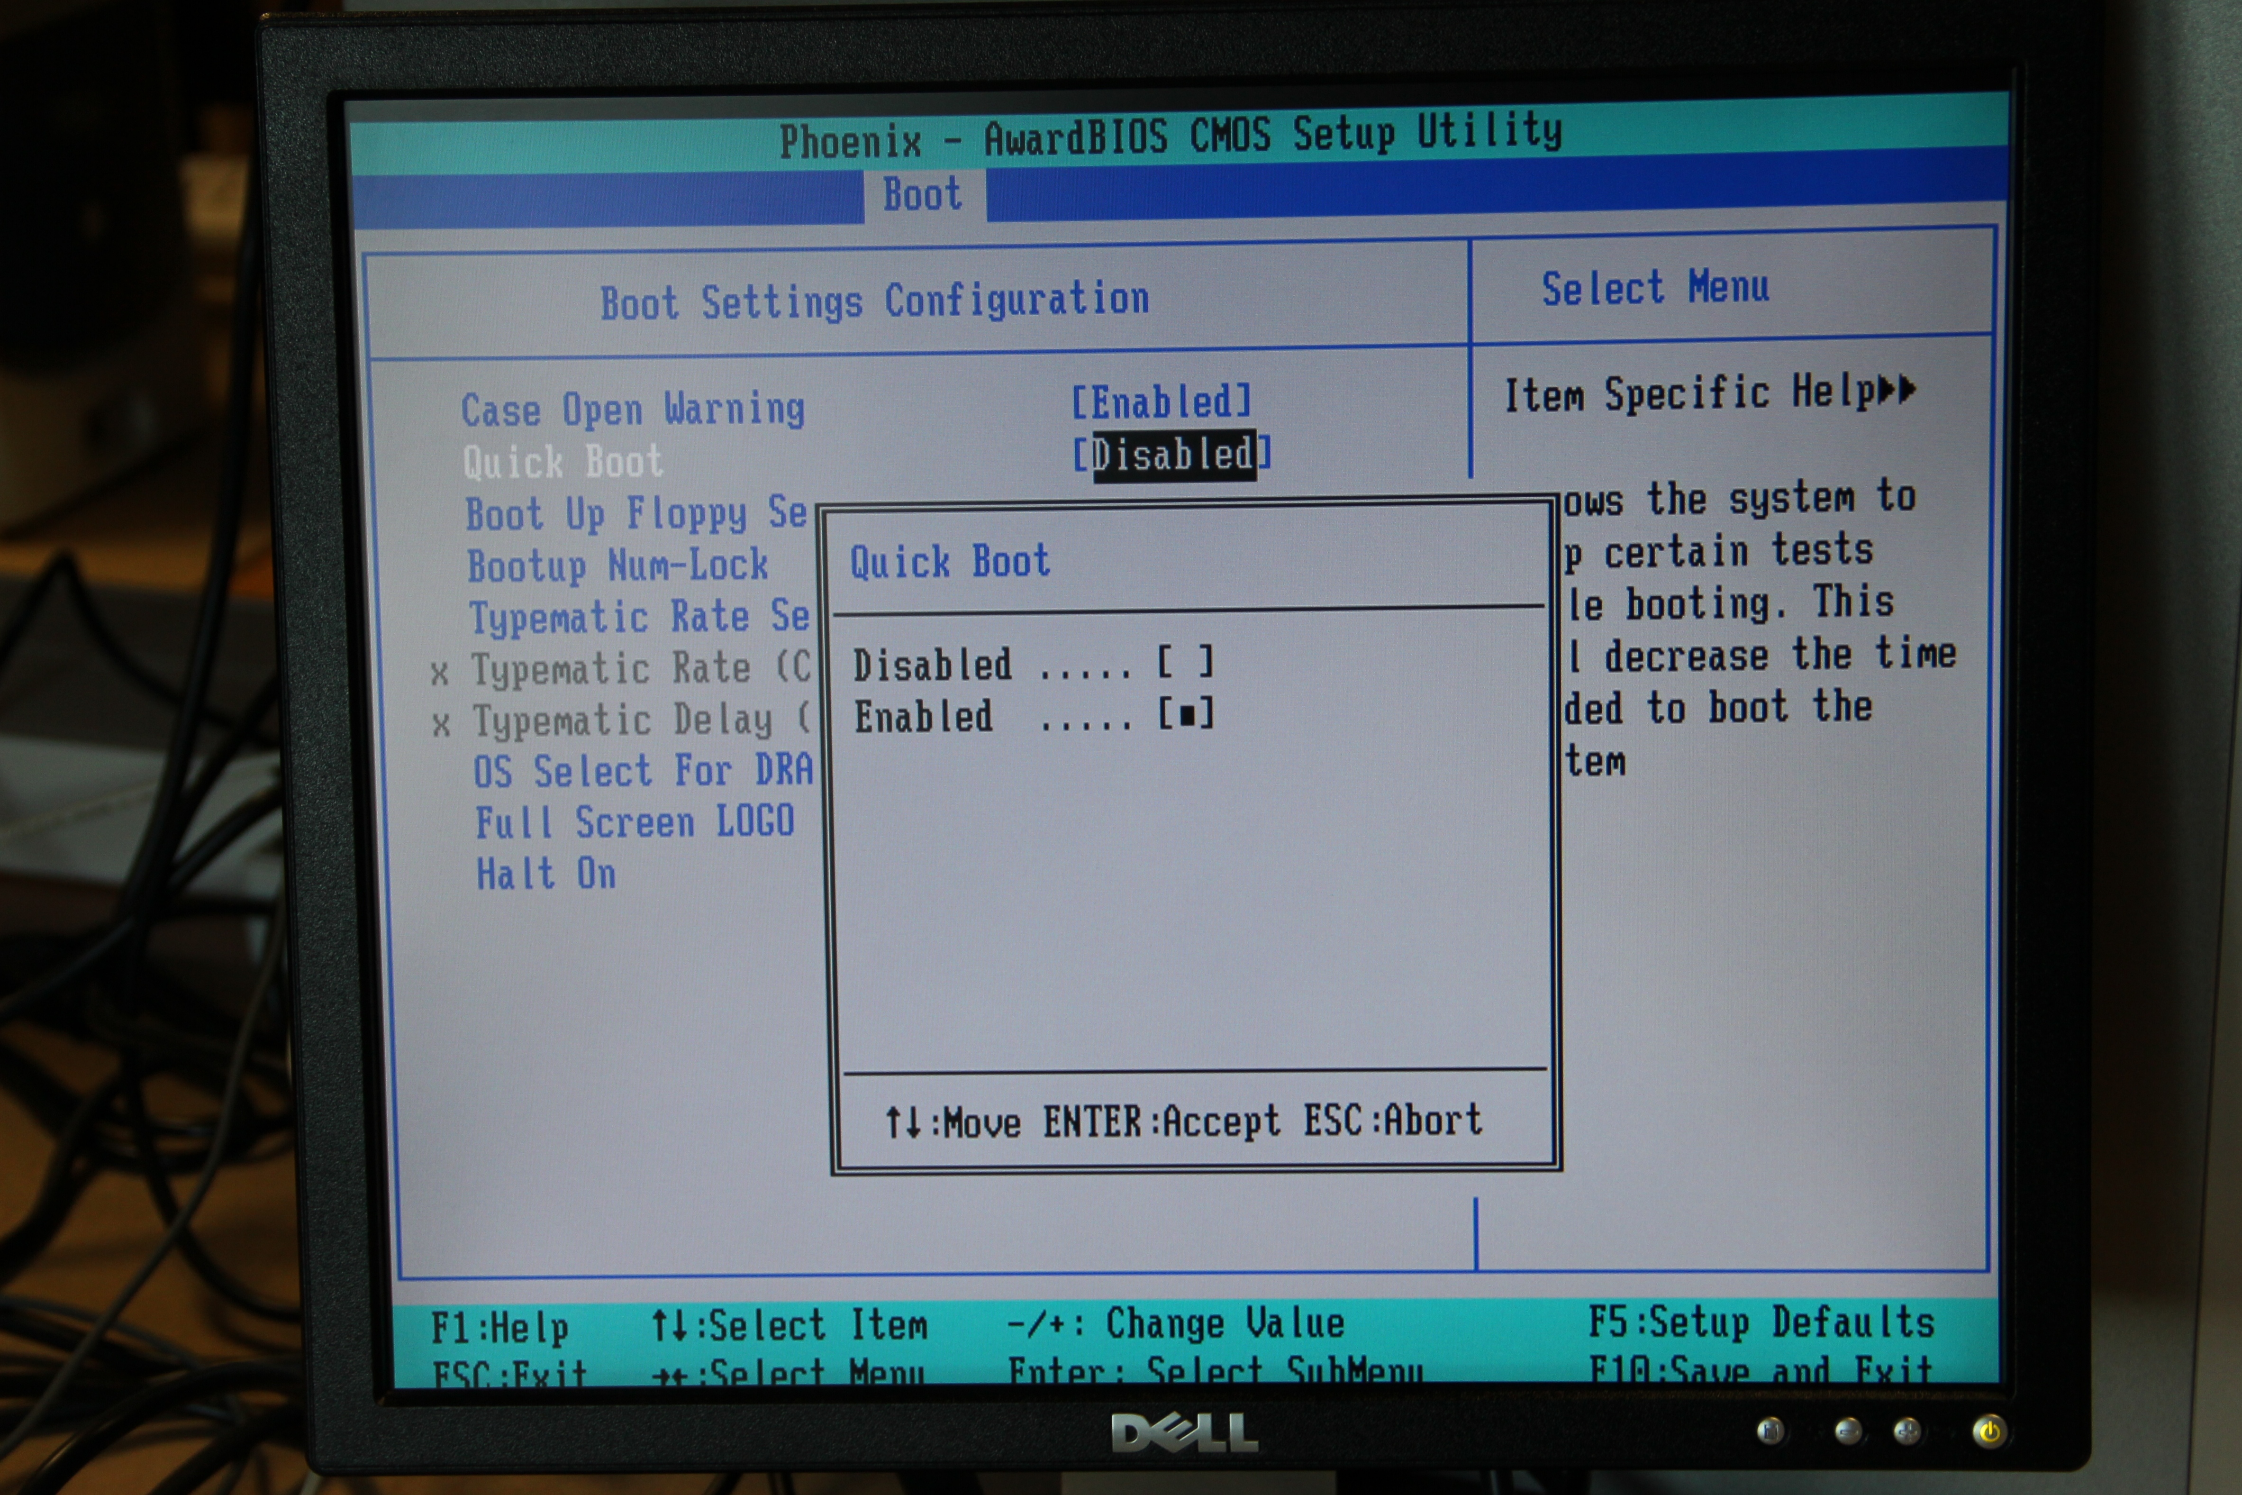
Task: Click the Case Open Warning setting
Action: pyautogui.click(x=633, y=411)
